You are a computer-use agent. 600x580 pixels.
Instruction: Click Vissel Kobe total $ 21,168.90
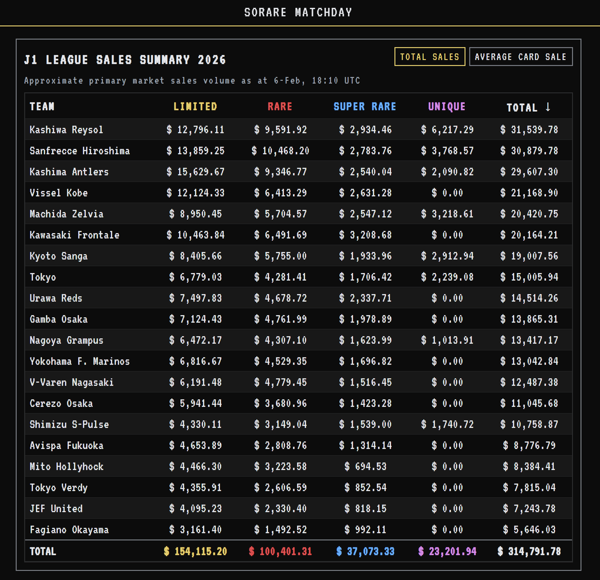(529, 193)
